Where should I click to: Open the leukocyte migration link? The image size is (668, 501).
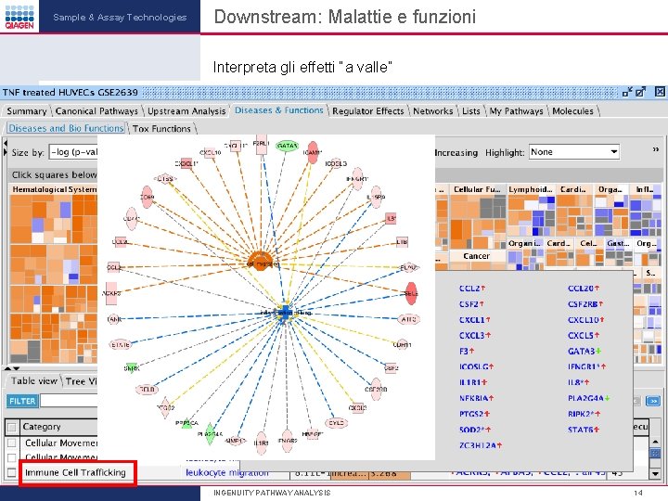(x=227, y=472)
